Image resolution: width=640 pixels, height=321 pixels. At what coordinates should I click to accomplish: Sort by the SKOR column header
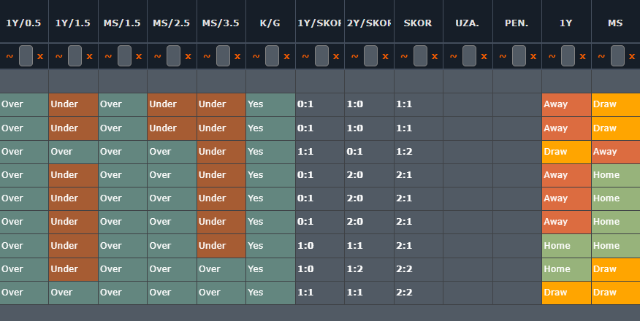[x=419, y=23]
